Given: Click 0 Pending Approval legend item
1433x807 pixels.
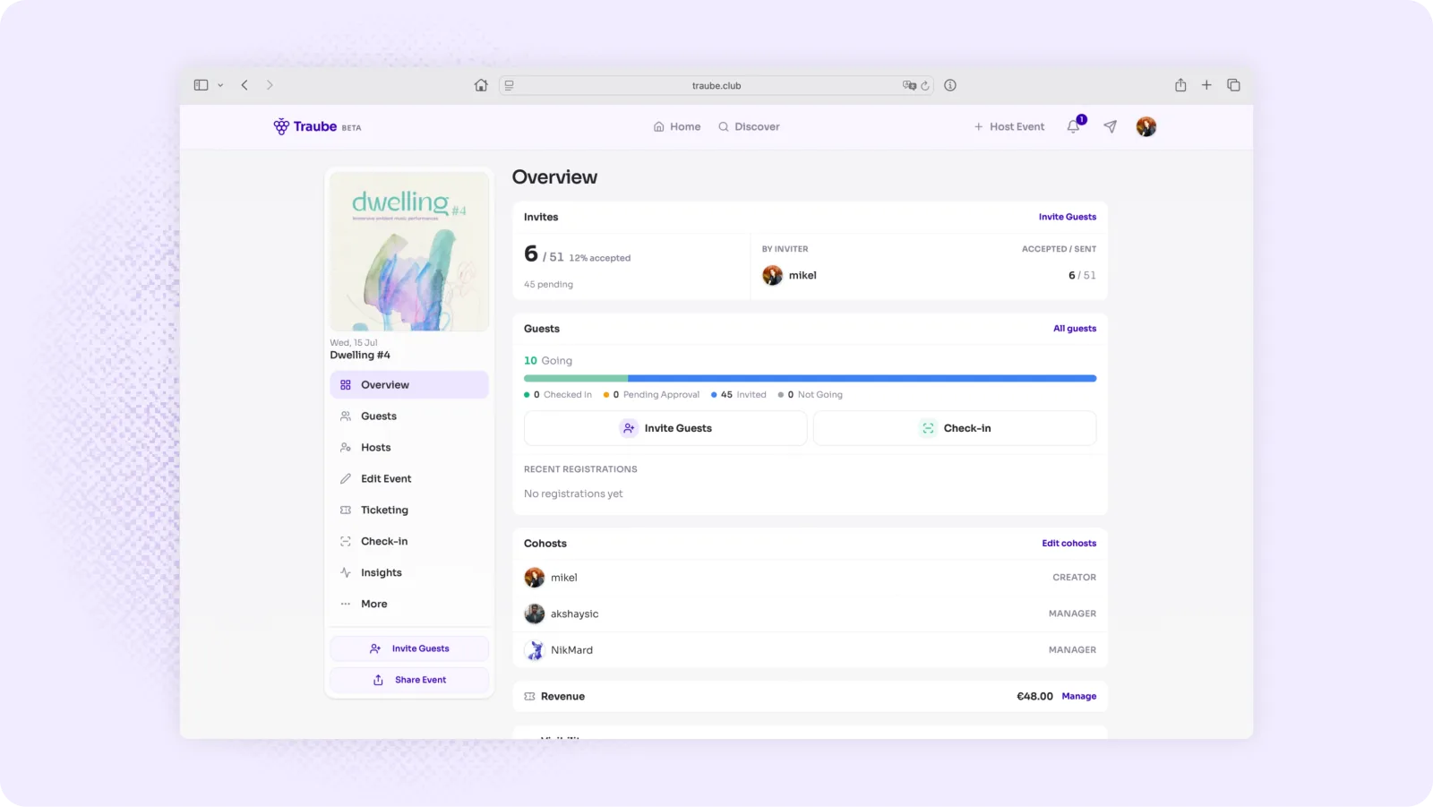Looking at the screenshot, I should (651, 395).
